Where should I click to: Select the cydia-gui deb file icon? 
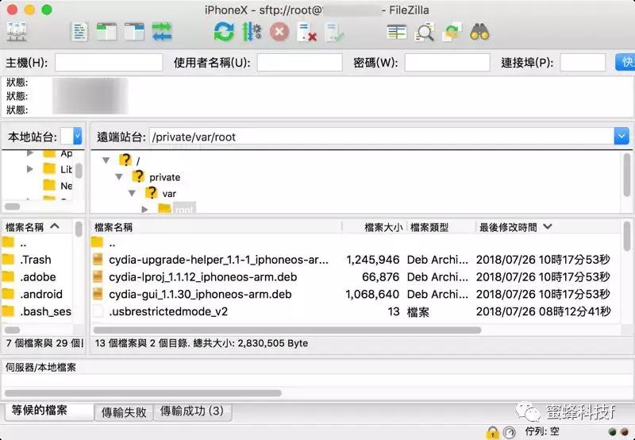pyautogui.click(x=98, y=294)
